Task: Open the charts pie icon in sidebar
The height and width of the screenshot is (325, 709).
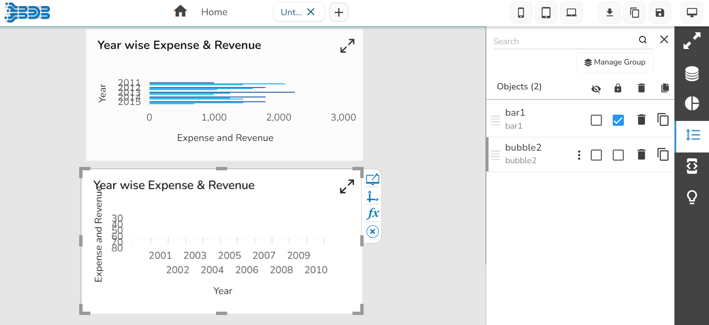Action: click(x=692, y=103)
